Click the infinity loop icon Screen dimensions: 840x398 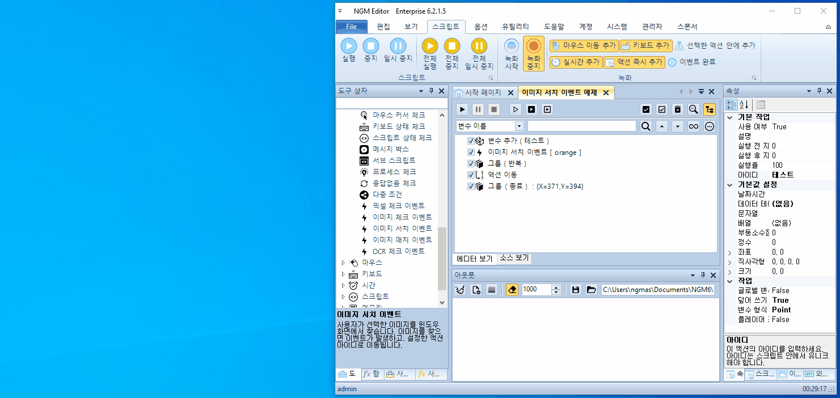pyautogui.click(x=693, y=126)
